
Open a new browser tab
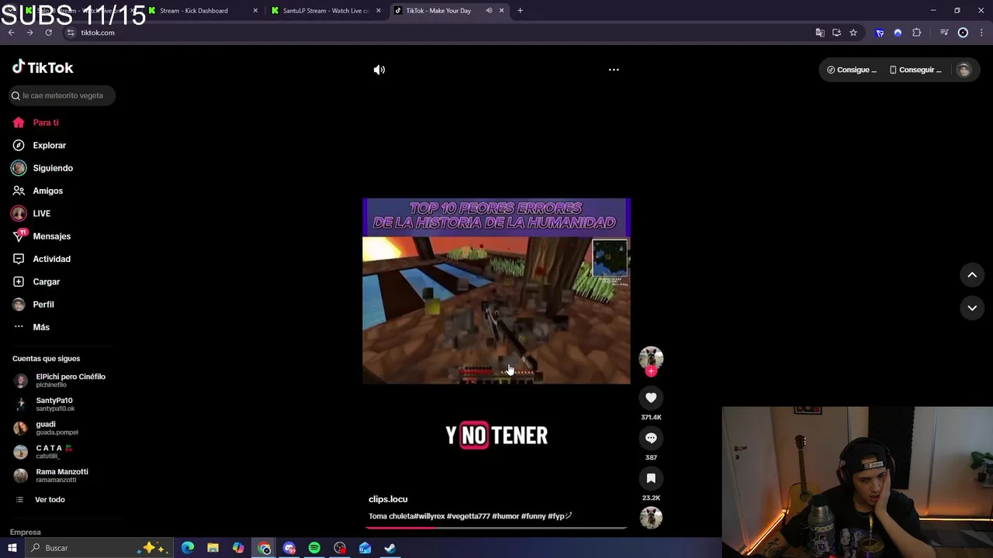tap(520, 11)
